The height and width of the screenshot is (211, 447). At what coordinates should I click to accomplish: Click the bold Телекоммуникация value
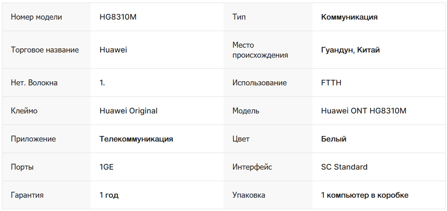point(136,139)
